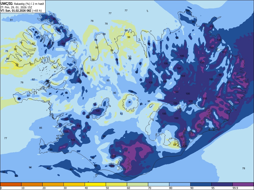Click the map humidity value 89
The height and width of the screenshot is (190, 254).
tap(130, 59)
